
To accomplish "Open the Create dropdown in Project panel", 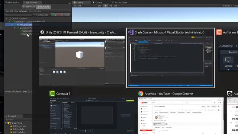I will pos(10,120).
